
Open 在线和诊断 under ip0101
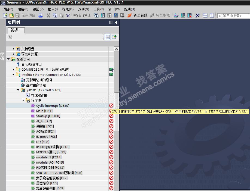[39, 95]
